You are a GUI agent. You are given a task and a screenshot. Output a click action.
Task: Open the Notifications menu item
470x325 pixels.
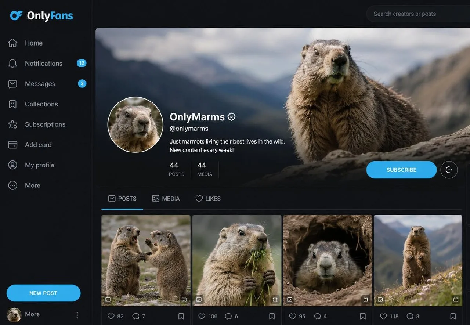pyautogui.click(x=44, y=64)
